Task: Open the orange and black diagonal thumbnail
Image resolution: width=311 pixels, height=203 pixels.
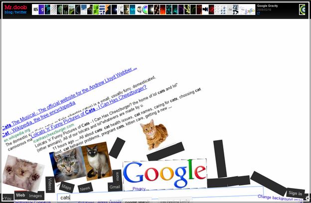Action: (108, 9)
